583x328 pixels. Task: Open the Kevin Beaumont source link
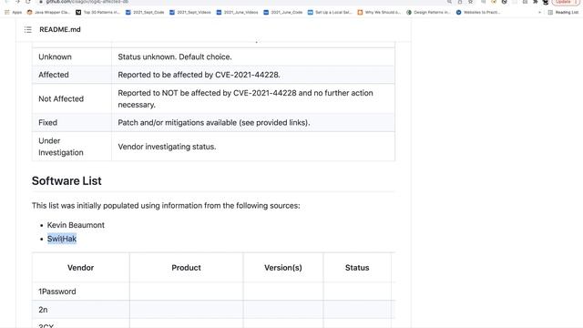click(76, 225)
